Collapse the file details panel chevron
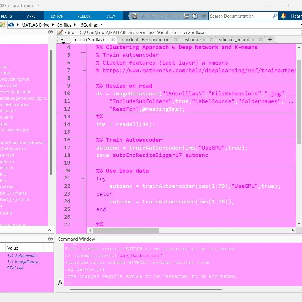 [x=49, y=230]
